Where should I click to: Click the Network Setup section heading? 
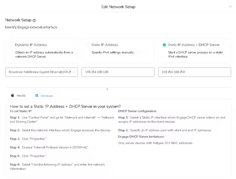click(x=19, y=20)
